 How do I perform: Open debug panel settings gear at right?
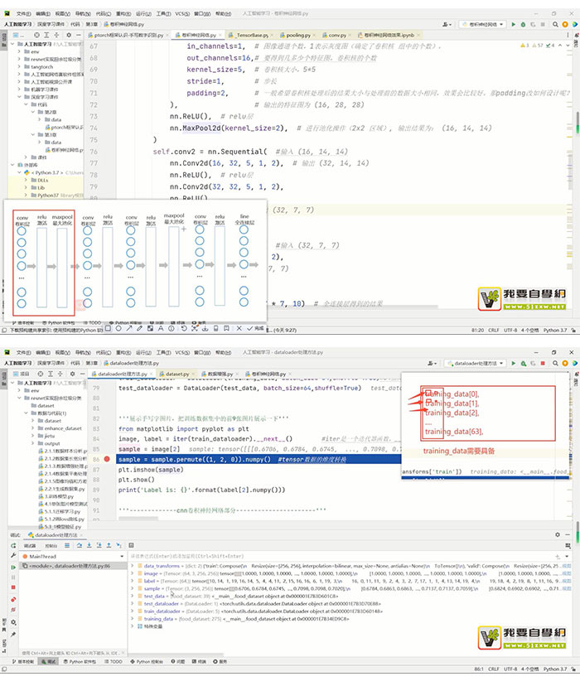558,534
